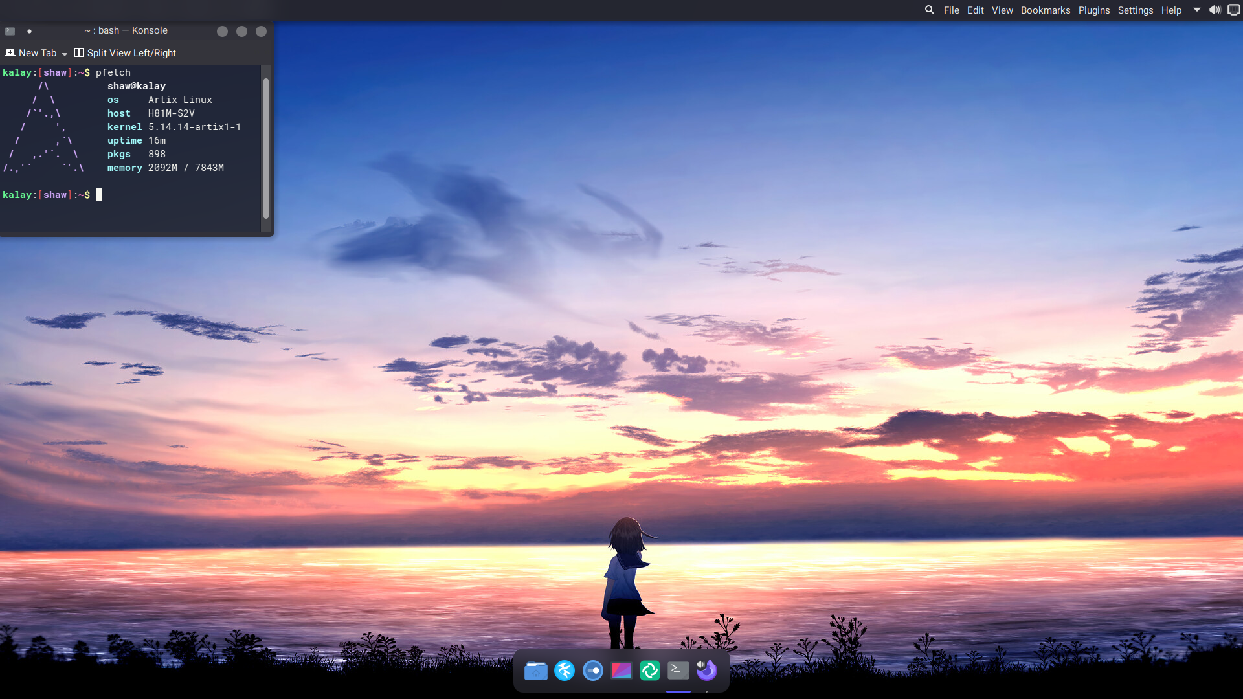1243x699 pixels.
Task: Click the Konsole window menu icon in titlebar
Action: click(x=10, y=31)
